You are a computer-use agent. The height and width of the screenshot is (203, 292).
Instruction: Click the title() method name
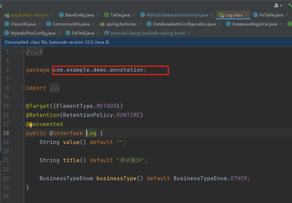point(71,160)
